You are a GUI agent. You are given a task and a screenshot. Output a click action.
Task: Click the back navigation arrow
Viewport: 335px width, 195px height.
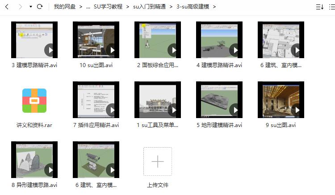(x=7, y=7)
